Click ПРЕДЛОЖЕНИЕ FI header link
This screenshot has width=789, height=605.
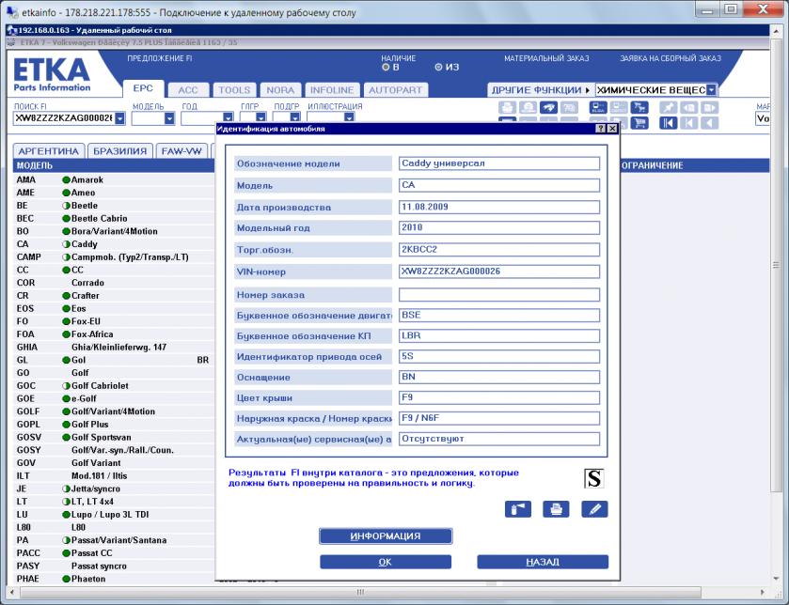click(x=160, y=58)
